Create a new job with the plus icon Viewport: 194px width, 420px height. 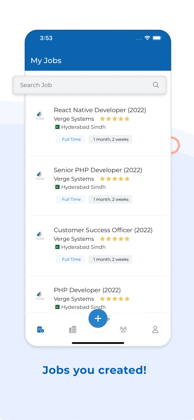point(98,319)
